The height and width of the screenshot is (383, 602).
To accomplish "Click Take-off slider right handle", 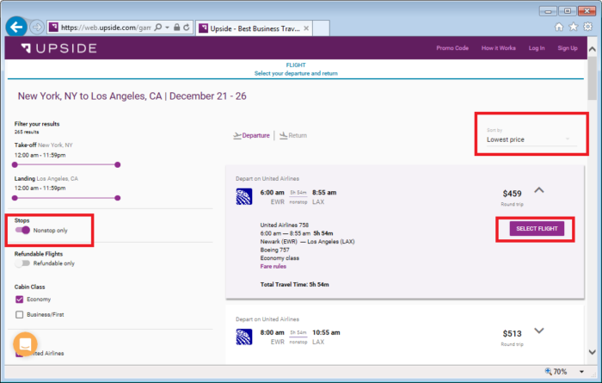I will tap(118, 164).
